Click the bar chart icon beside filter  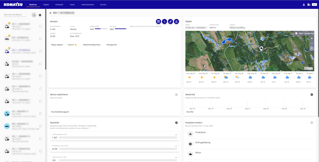[34, 15]
